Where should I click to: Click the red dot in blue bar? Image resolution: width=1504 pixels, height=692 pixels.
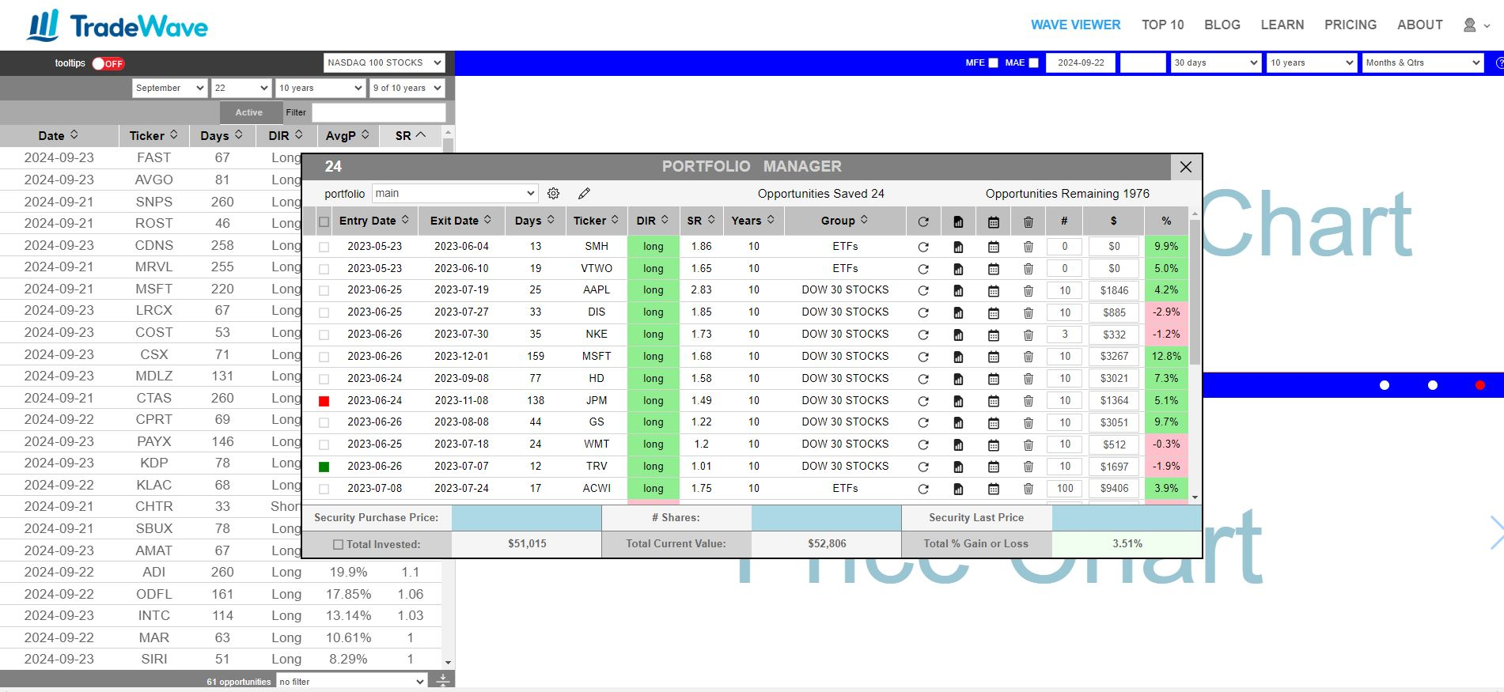1480,385
